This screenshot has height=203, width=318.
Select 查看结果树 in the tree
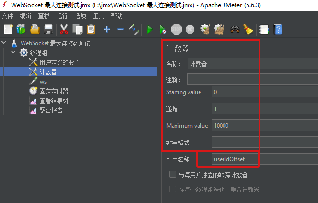point(54,101)
